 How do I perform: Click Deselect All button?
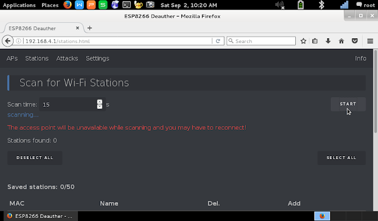pyautogui.click(x=35, y=158)
